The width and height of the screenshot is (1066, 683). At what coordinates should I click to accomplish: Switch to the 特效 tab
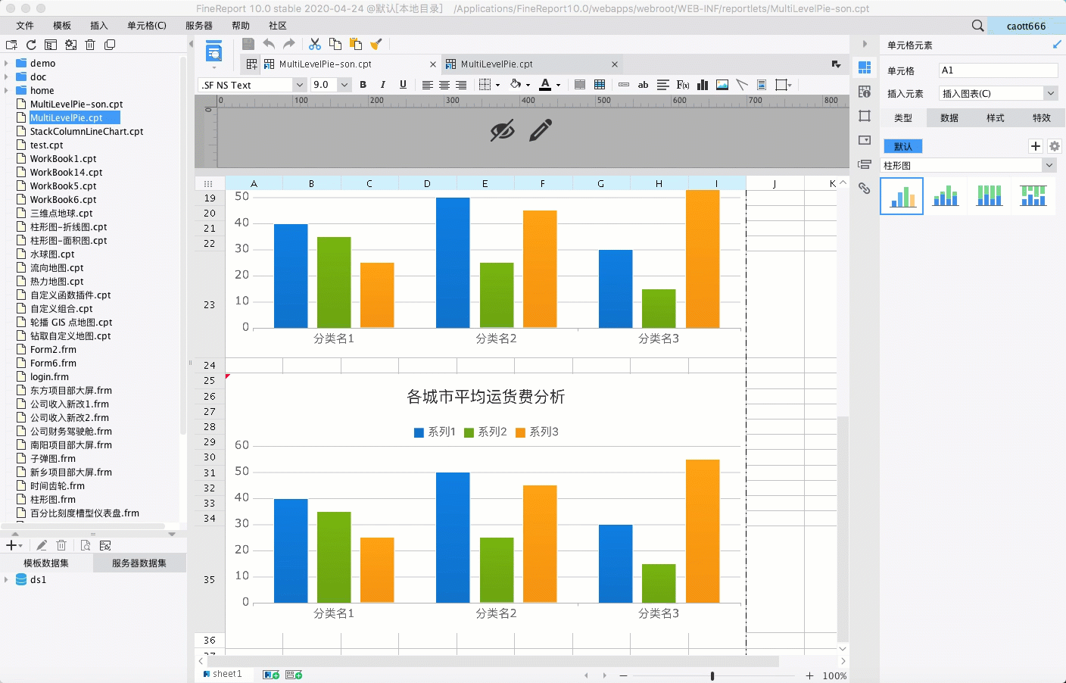[1042, 118]
